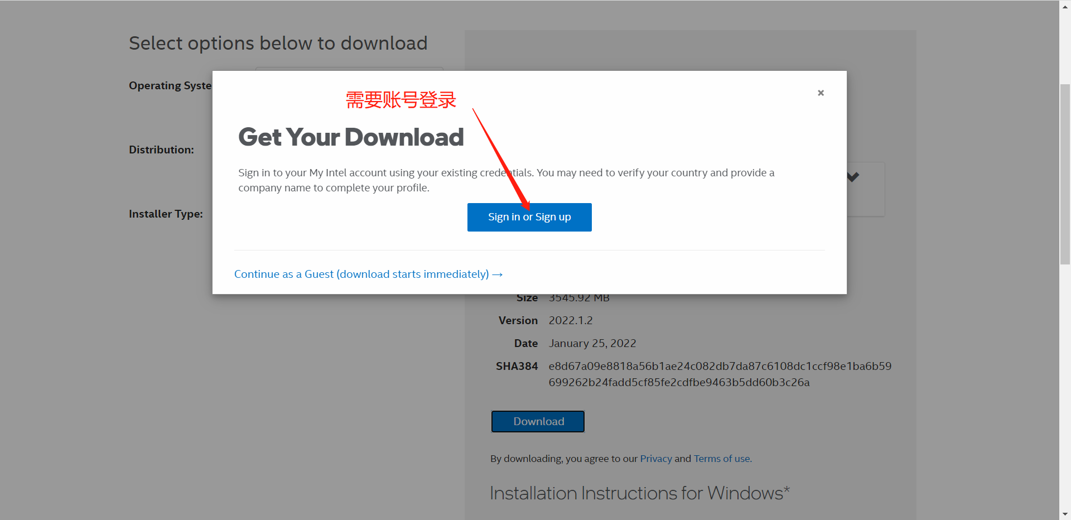Click the SHA384 hash value
Viewport: 1071px width, 520px height.
pyautogui.click(x=720, y=374)
